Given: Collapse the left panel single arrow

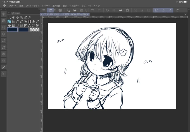Looking at the screenshot, I should click(x=6, y=9).
